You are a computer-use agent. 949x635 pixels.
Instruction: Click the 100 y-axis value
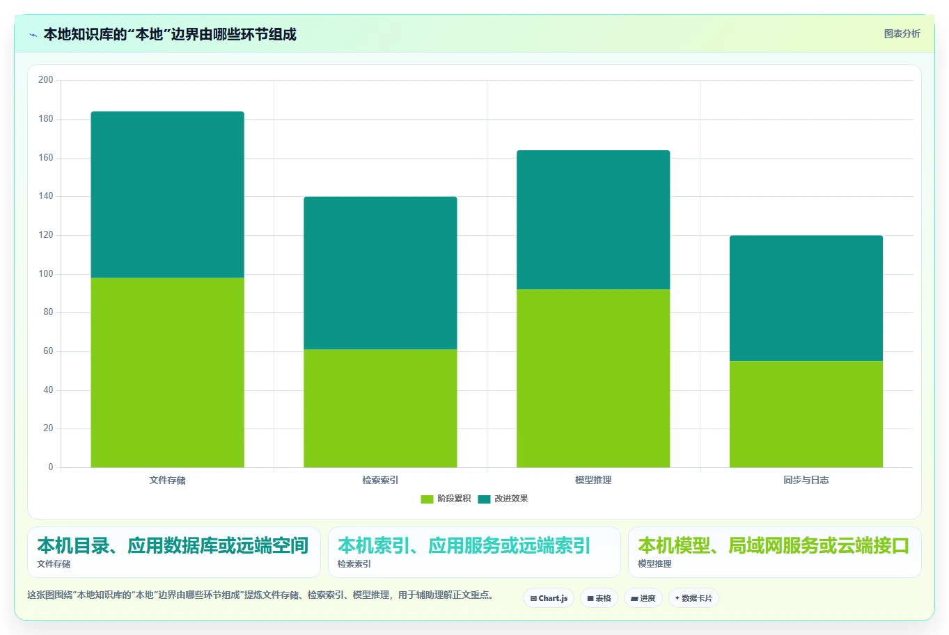[x=46, y=273]
